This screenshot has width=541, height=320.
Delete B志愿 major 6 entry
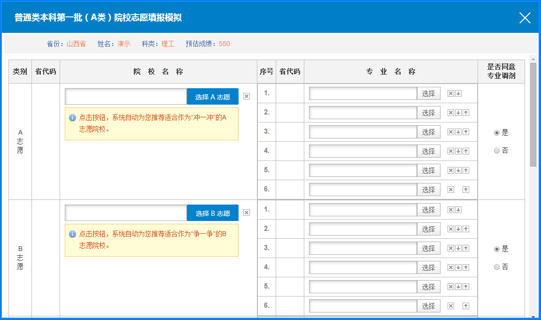coord(451,306)
